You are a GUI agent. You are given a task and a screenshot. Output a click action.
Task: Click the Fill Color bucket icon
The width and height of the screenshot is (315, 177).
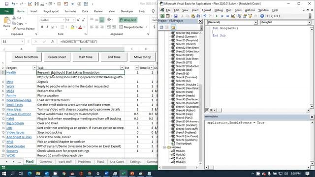[72, 27]
